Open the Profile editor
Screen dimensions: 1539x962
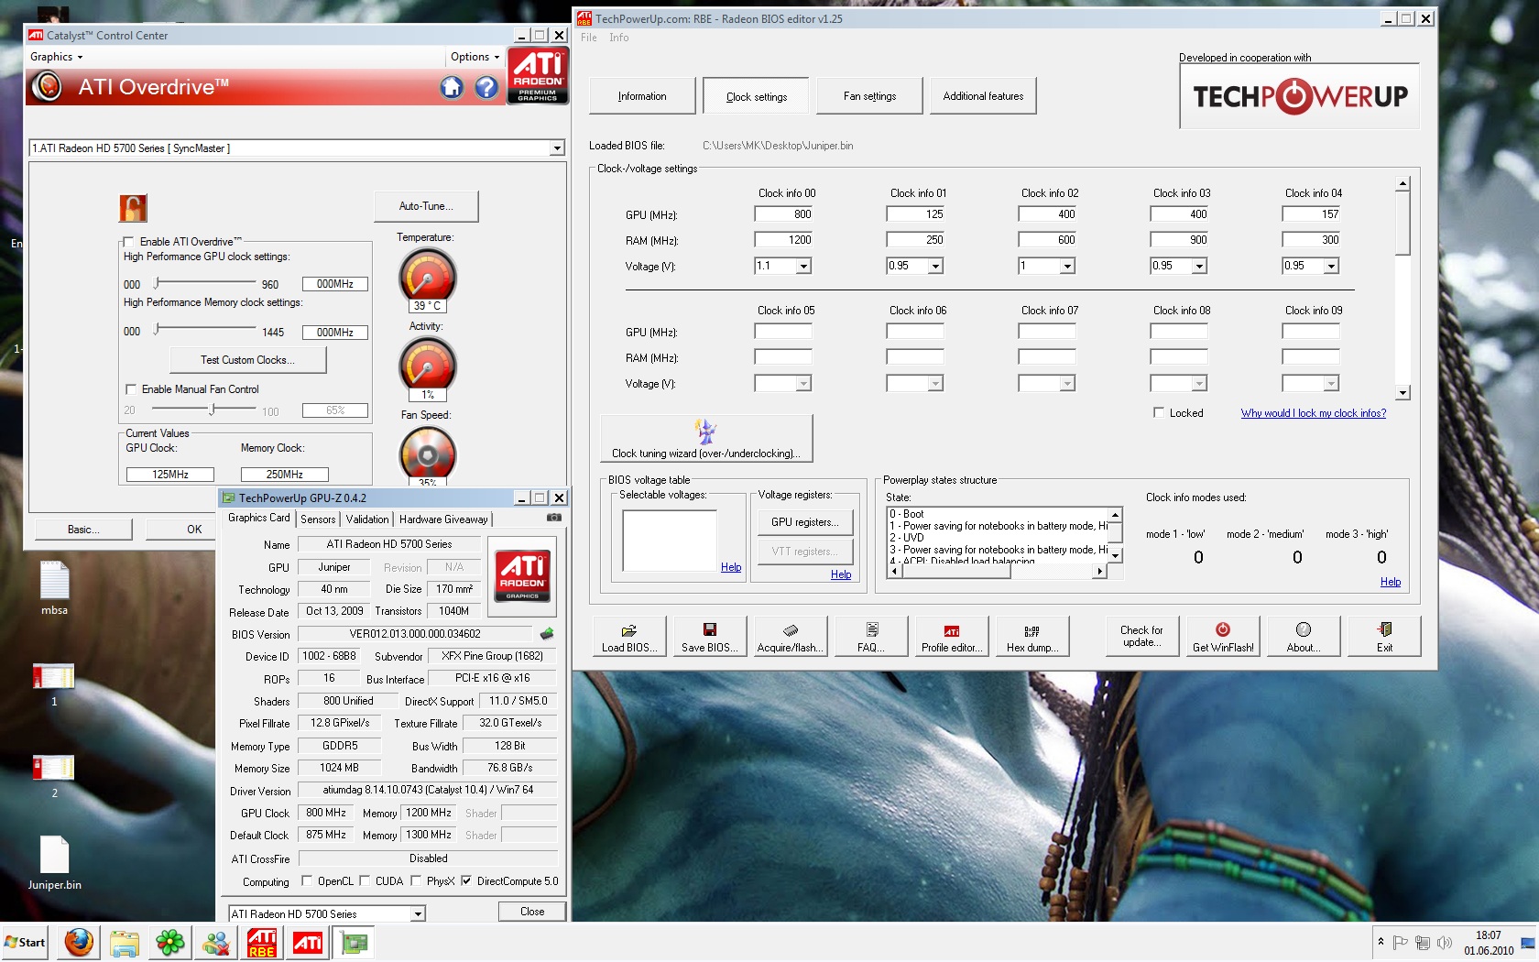click(951, 636)
